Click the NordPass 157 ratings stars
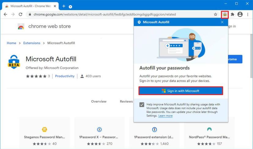The width and height of the screenshot is (253, 149). pyautogui.click(x=206, y=144)
